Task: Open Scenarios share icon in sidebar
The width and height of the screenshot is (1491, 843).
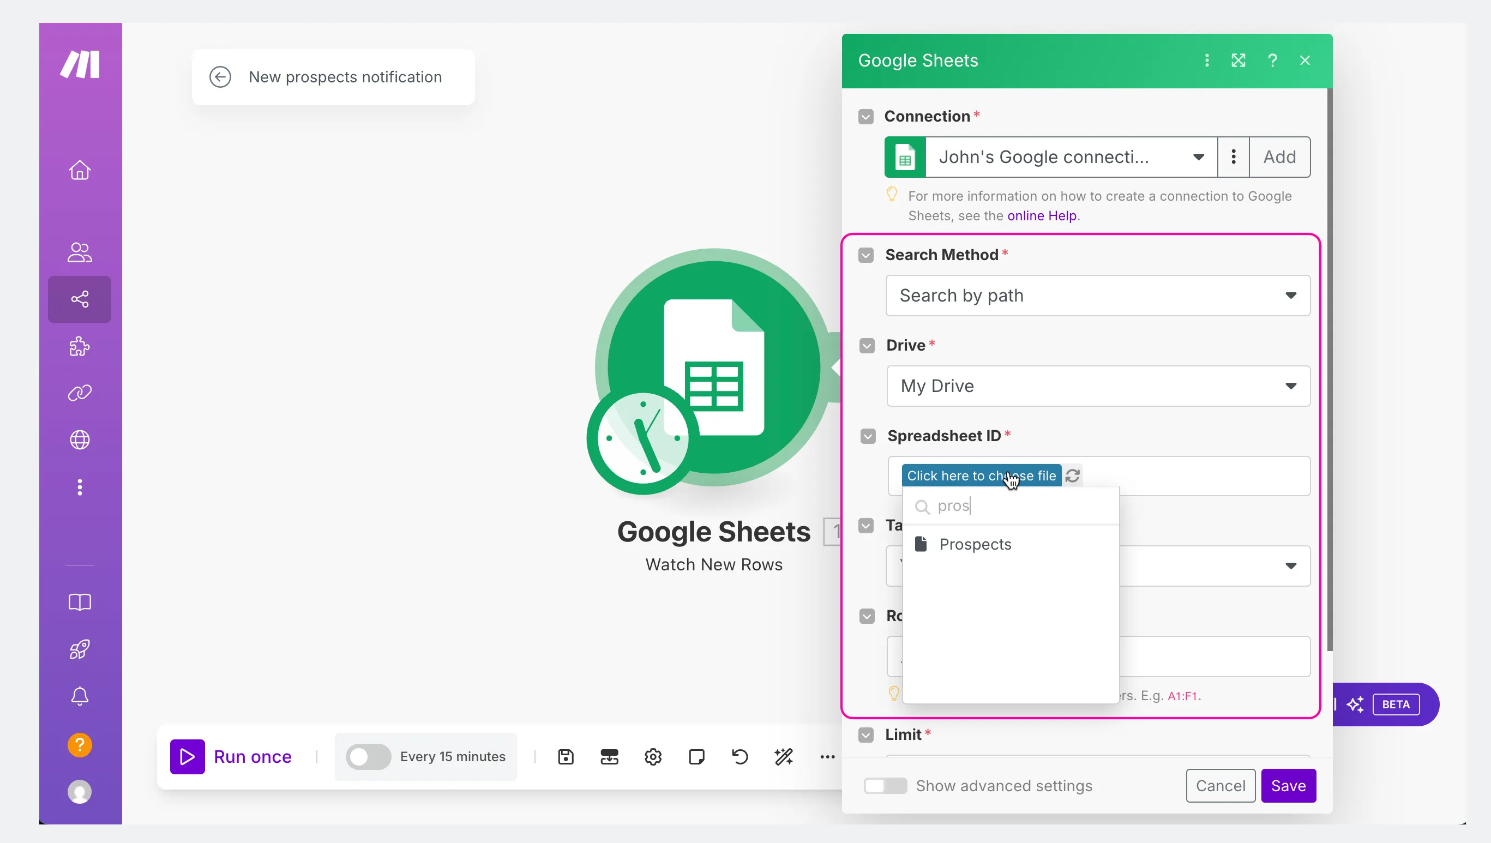Action: click(x=80, y=299)
